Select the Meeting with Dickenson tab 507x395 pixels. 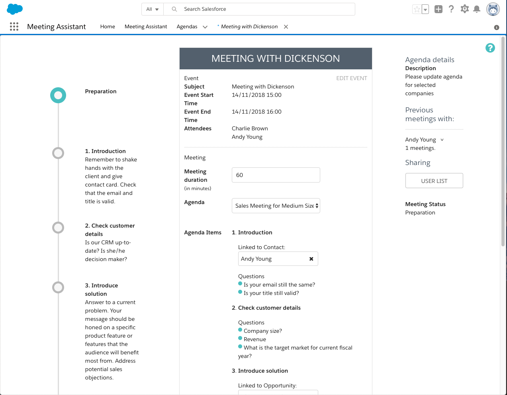[x=249, y=27]
